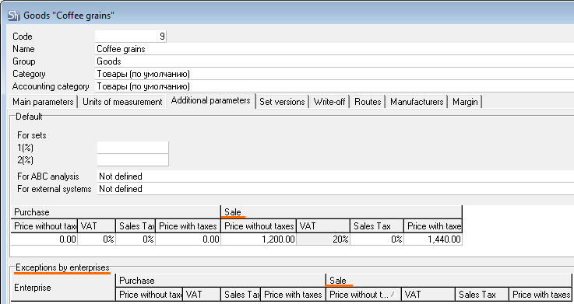Click exceptions Sale 'Price with taxes' header
Screen dimensions: 574x304
pos(541,295)
